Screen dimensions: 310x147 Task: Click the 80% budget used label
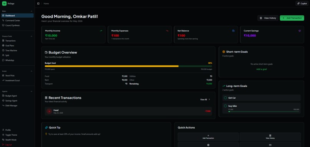[210, 63]
